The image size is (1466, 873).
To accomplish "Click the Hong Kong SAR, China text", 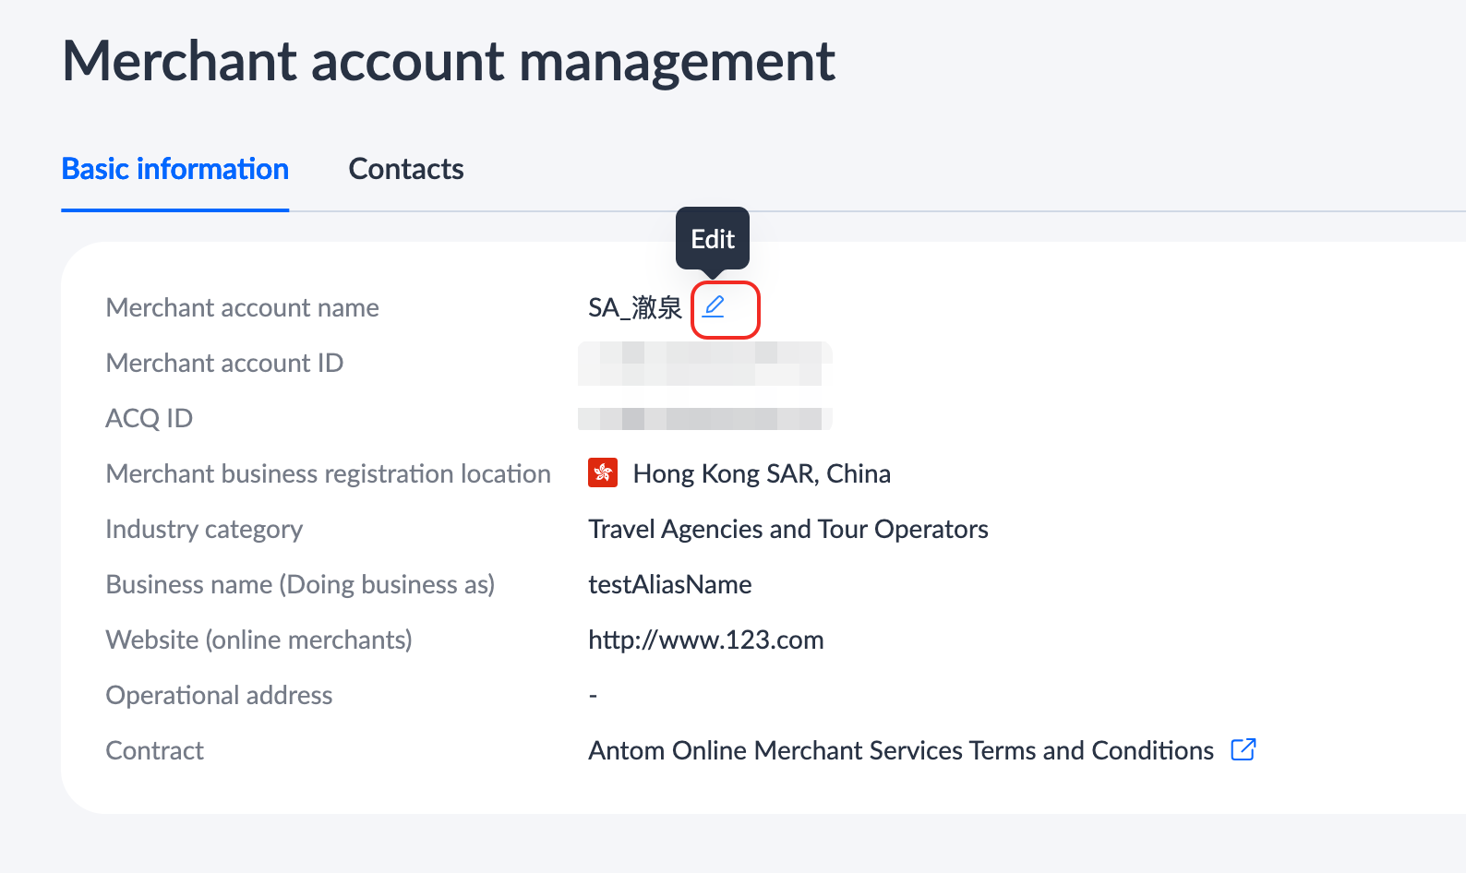I will click(762, 473).
